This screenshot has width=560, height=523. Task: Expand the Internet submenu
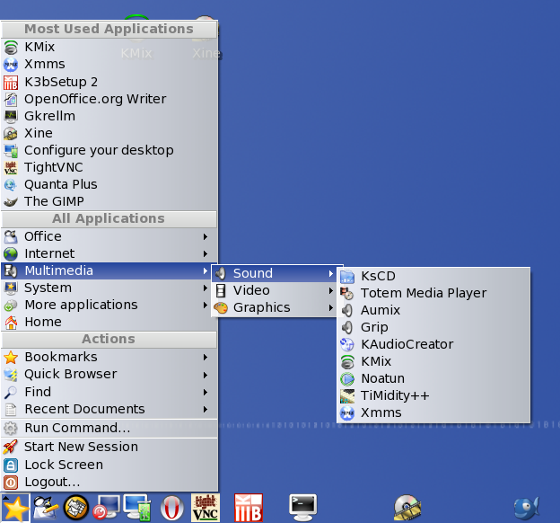coord(109,253)
